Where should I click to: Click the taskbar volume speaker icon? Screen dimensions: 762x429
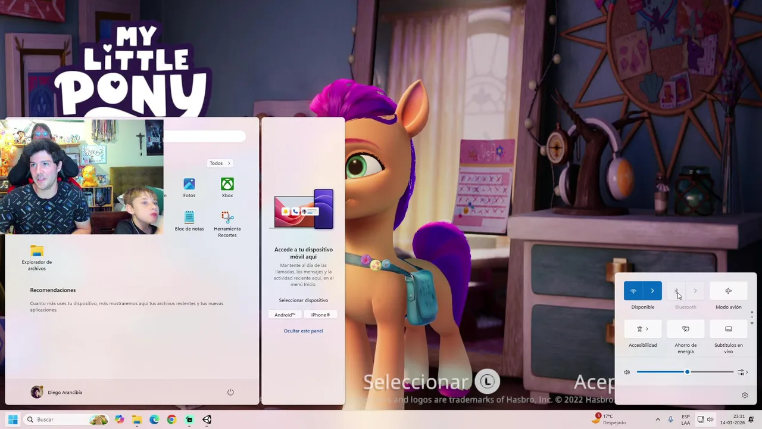(x=710, y=419)
